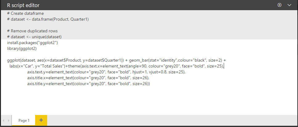Place cursor on axis.text.y line

click(106, 72)
